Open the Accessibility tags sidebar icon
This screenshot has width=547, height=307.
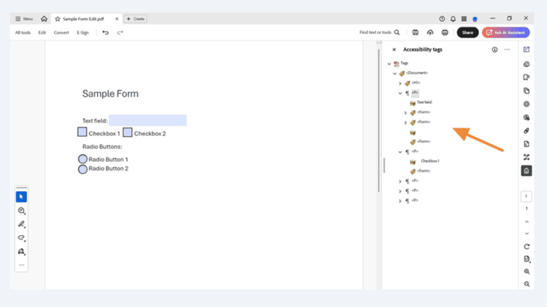[526, 171]
